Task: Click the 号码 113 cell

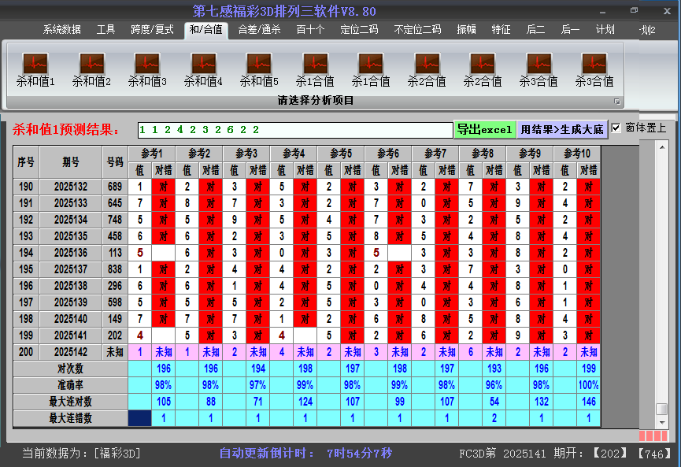Action: [x=115, y=253]
